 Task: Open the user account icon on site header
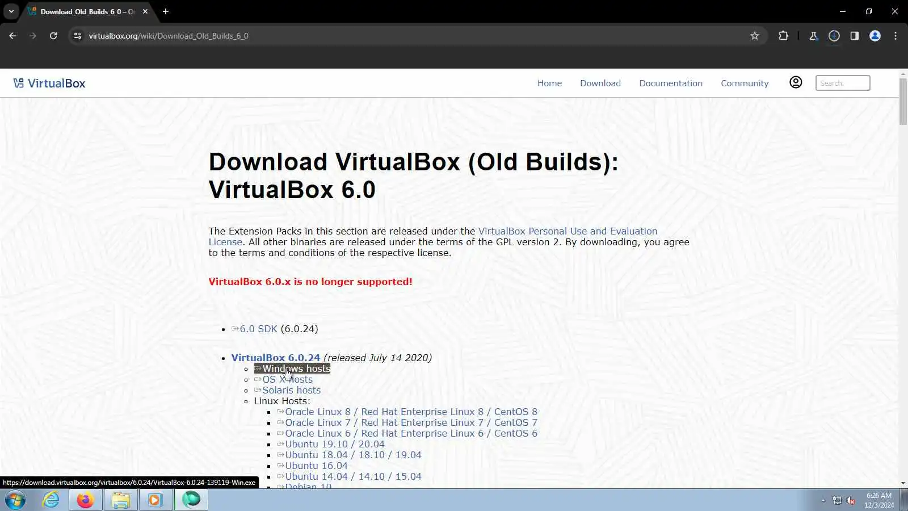tap(796, 83)
